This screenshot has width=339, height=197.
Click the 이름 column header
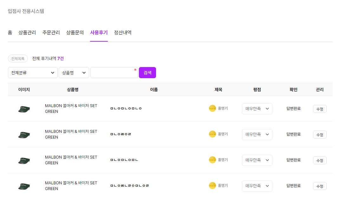pyautogui.click(x=154, y=90)
